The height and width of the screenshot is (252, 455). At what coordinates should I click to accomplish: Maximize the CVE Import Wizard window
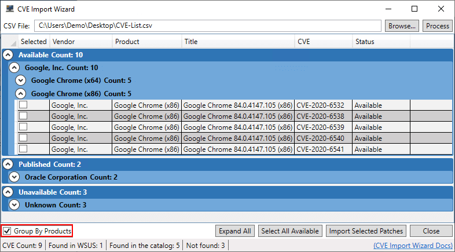click(x=414, y=9)
